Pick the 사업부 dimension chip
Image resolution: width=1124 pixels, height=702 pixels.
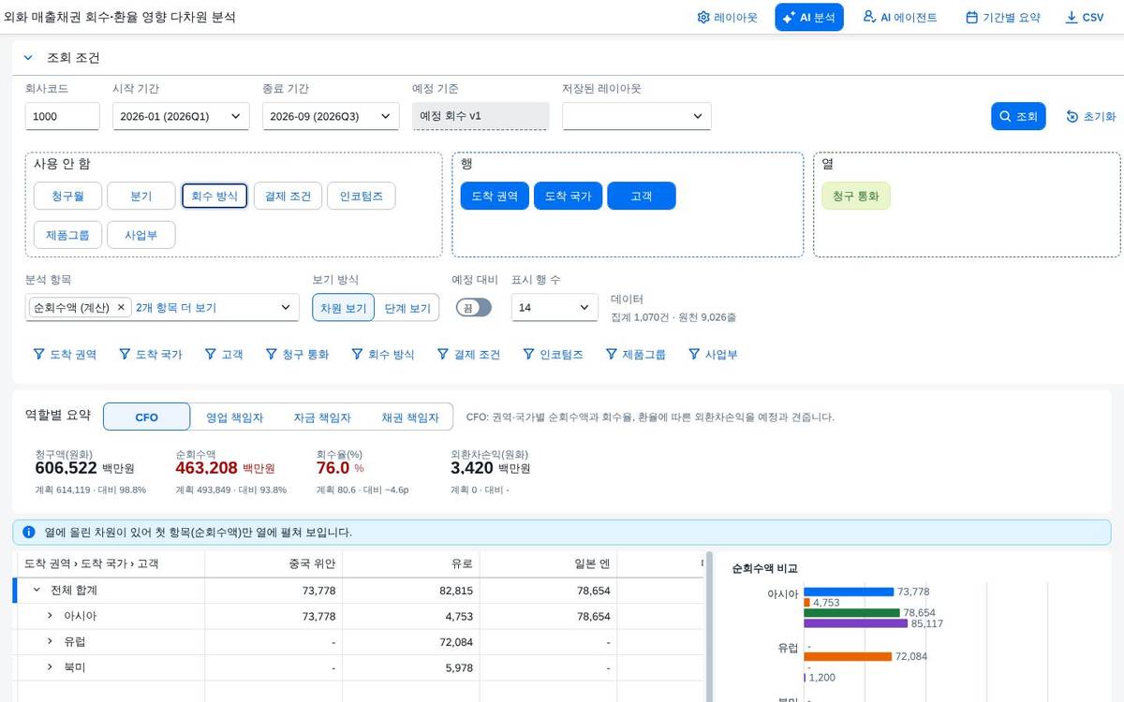[x=141, y=235]
